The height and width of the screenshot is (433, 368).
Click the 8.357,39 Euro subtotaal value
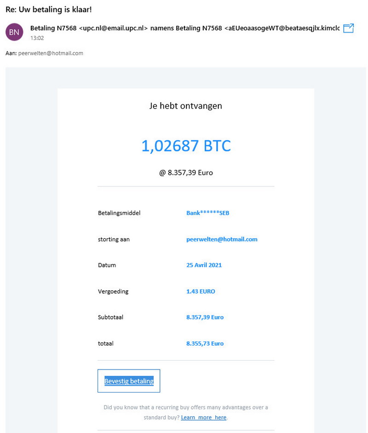pos(205,318)
